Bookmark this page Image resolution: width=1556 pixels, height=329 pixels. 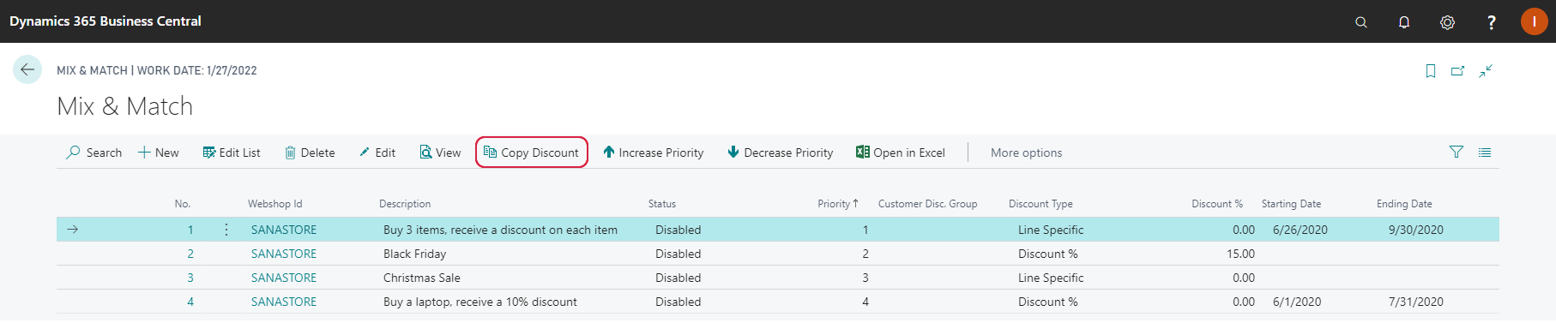1431,71
